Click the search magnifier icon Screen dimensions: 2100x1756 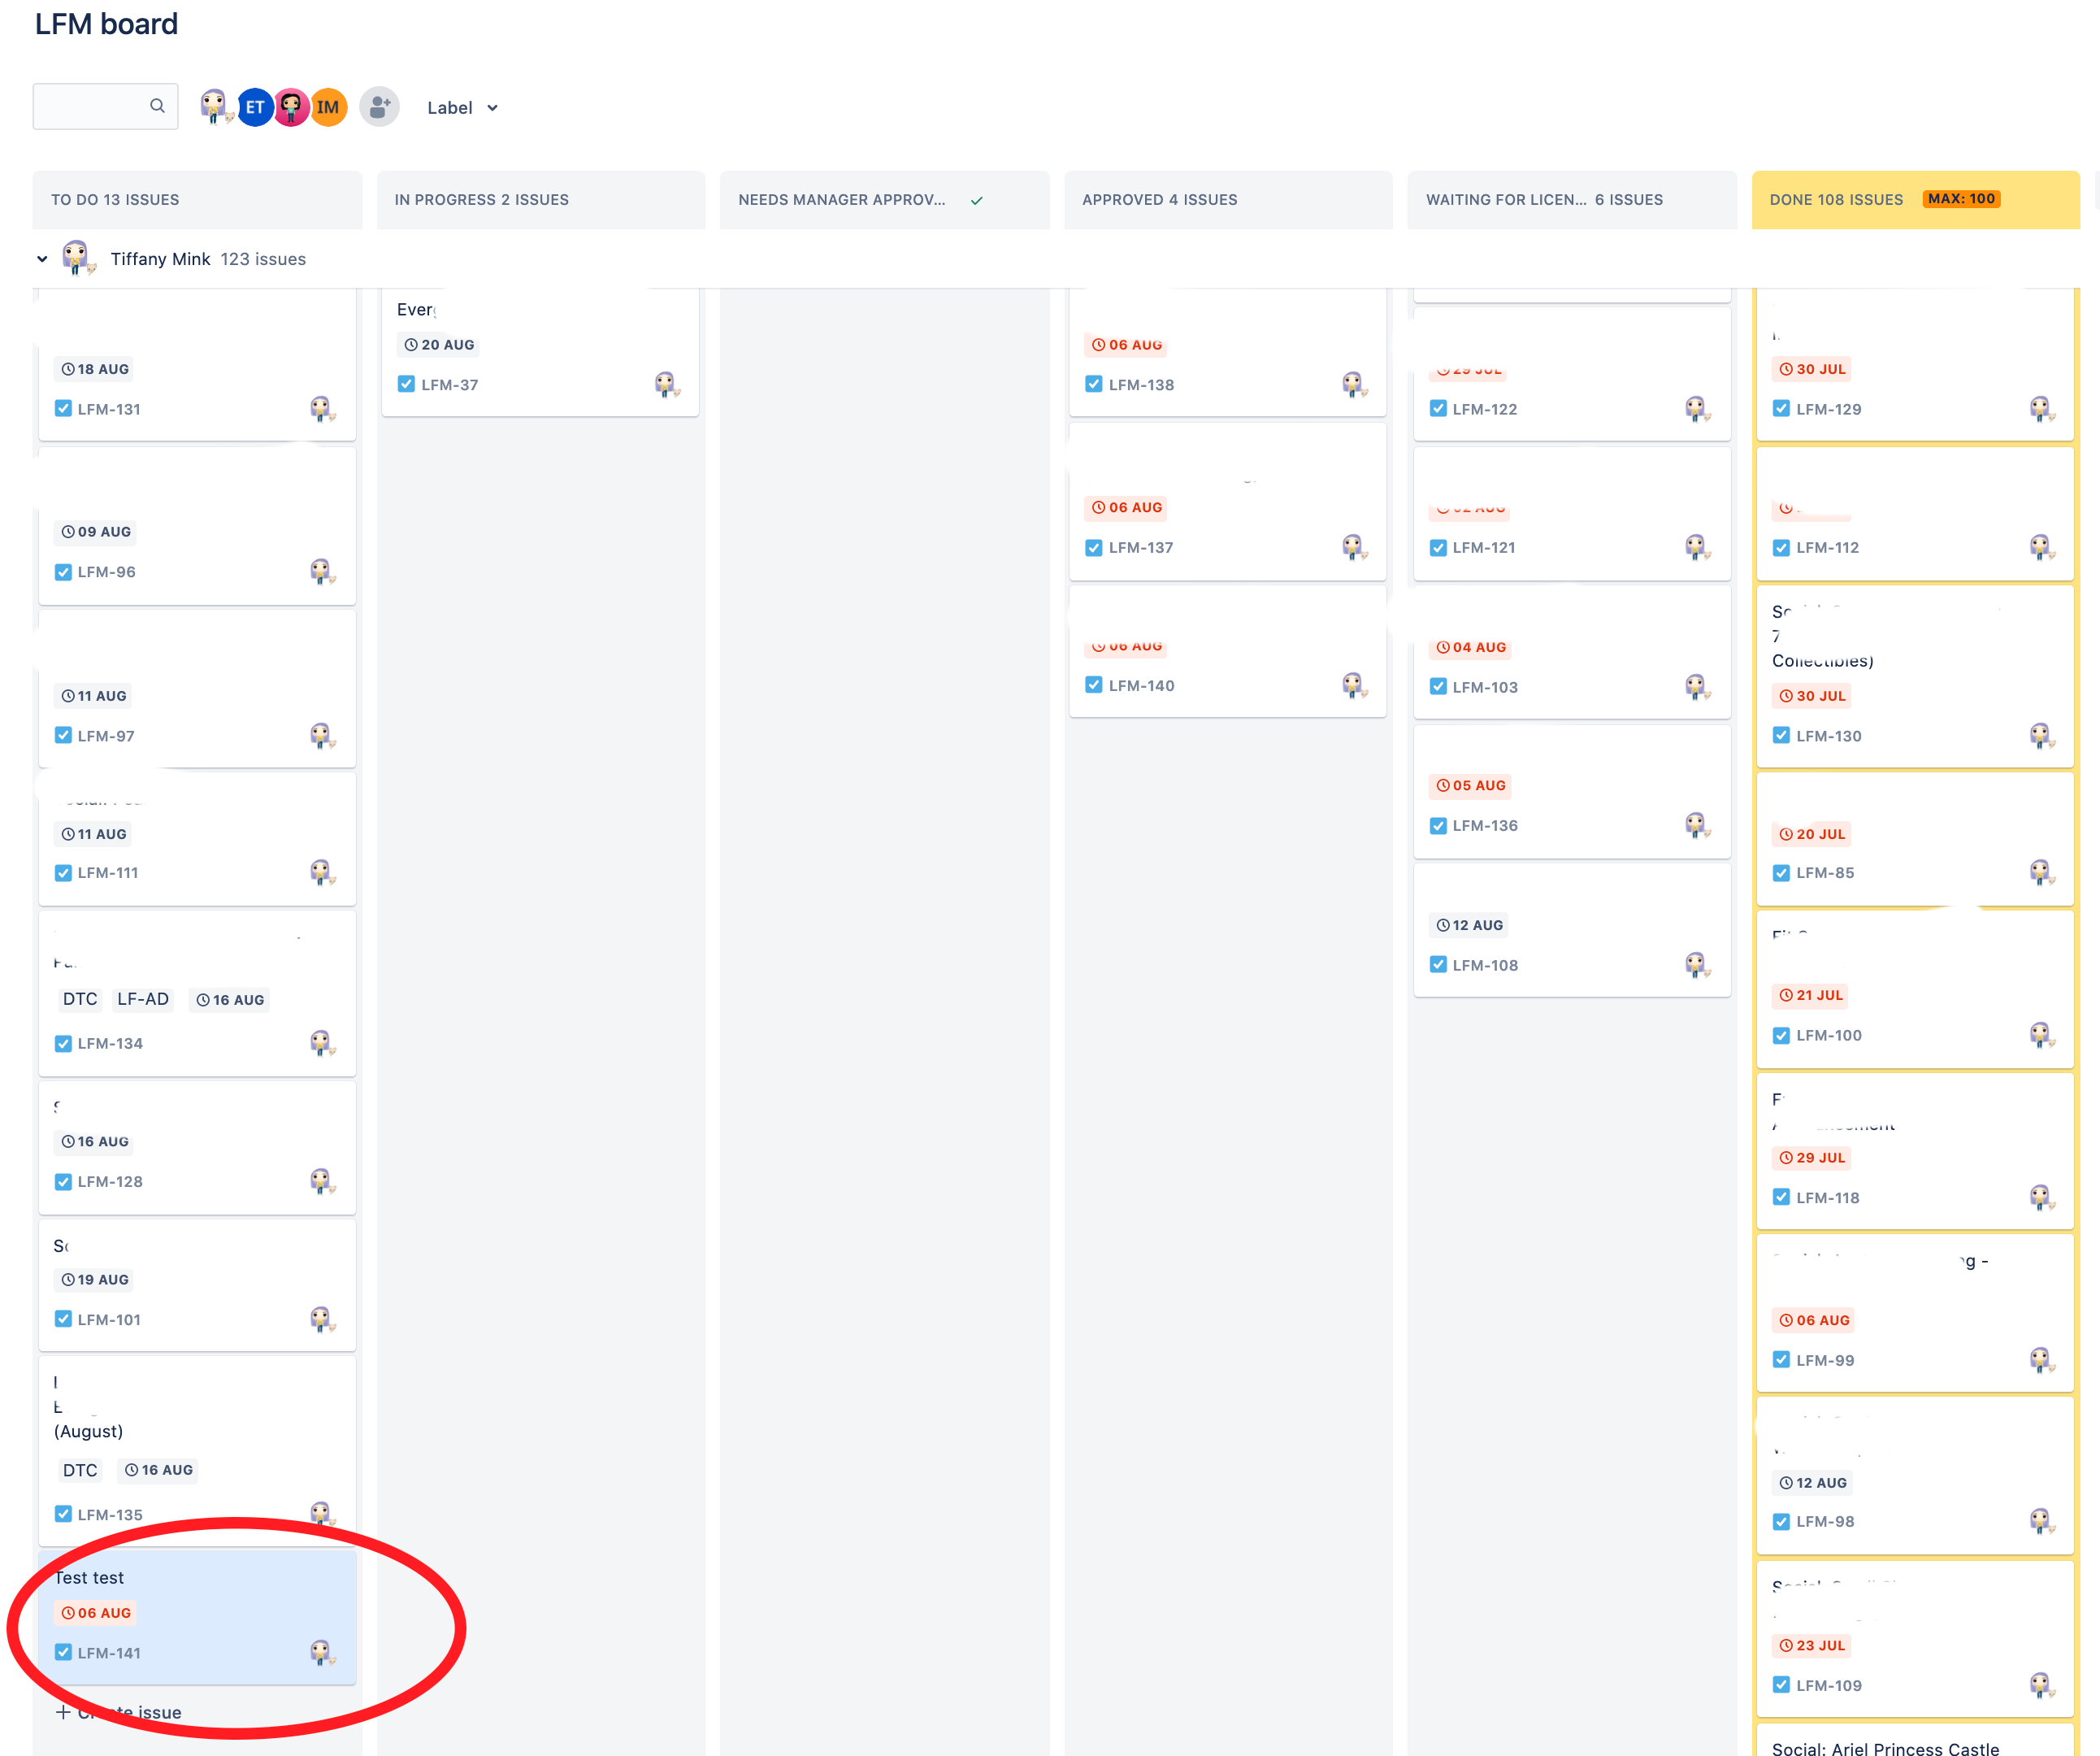(x=158, y=105)
